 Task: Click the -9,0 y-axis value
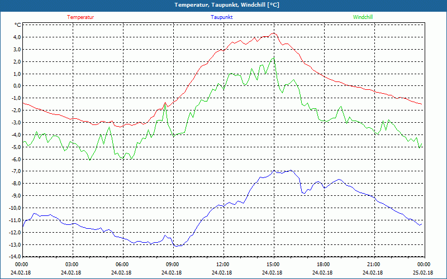pyautogui.click(x=16, y=196)
